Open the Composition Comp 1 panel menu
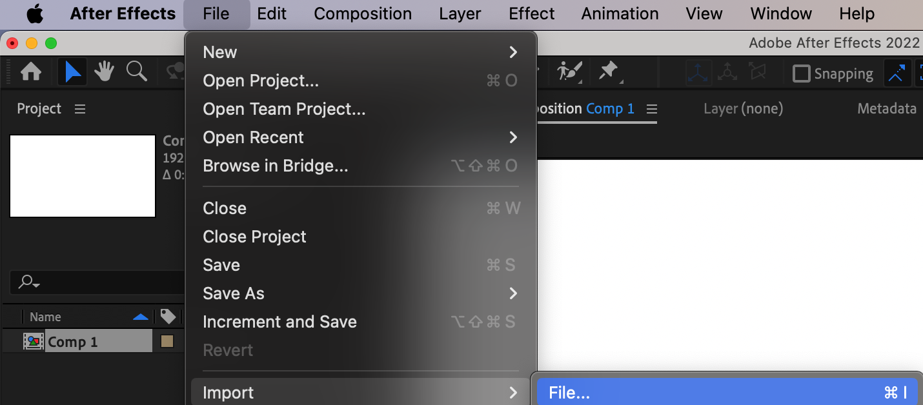 tap(652, 109)
